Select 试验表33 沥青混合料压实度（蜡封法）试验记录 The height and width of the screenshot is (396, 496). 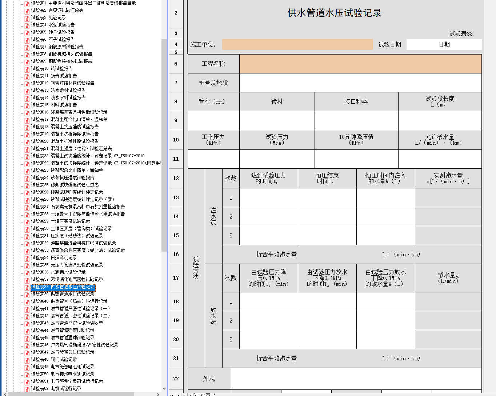(x=78, y=250)
